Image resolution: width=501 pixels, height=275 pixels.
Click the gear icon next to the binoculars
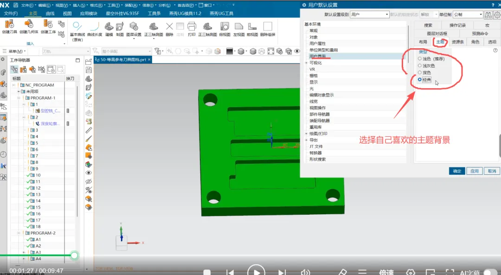[497, 15]
